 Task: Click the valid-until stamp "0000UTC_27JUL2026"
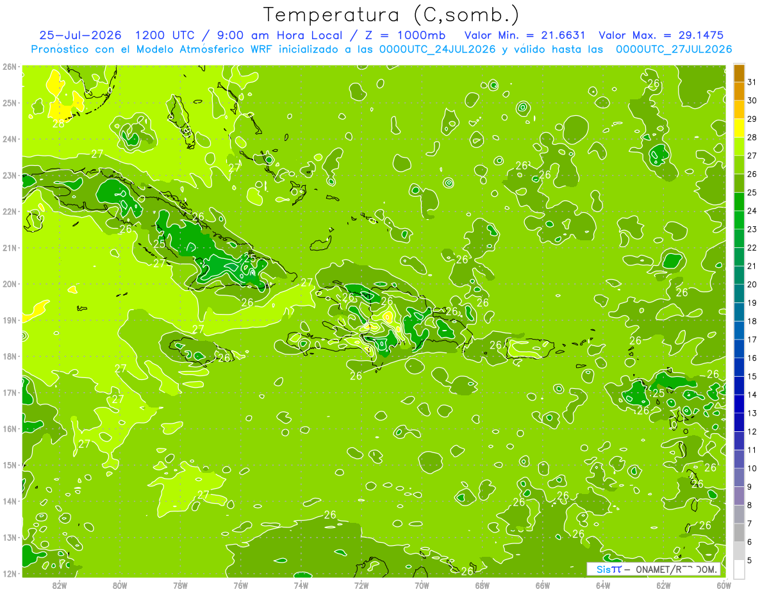click(x=674, y=49)
